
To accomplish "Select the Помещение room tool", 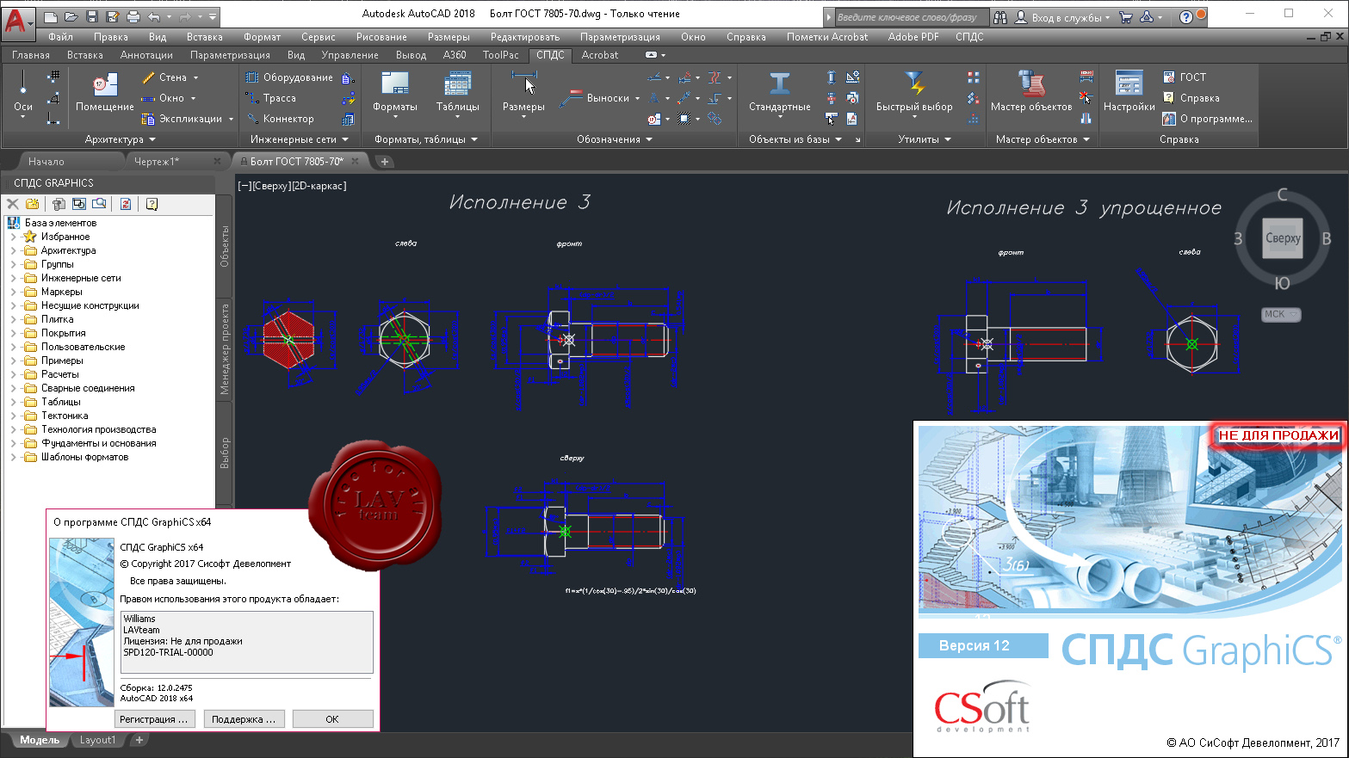I will 105,93.
